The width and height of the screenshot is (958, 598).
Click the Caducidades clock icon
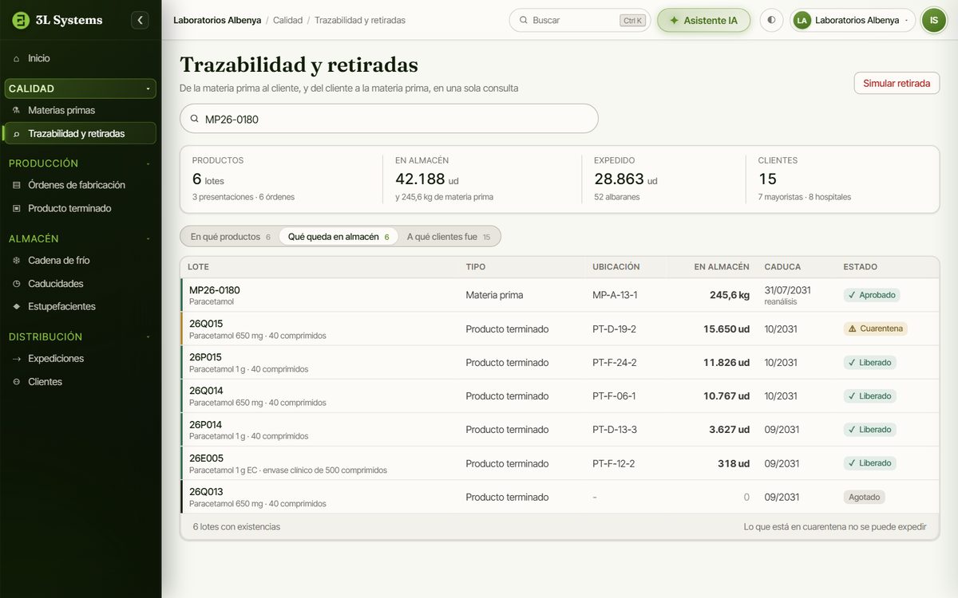coord(16,284)
